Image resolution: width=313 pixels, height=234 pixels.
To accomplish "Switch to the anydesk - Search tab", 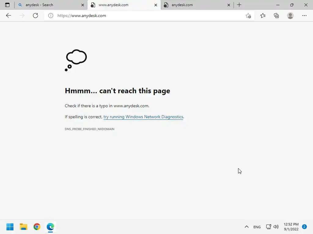I will click(x=51, y=5).
